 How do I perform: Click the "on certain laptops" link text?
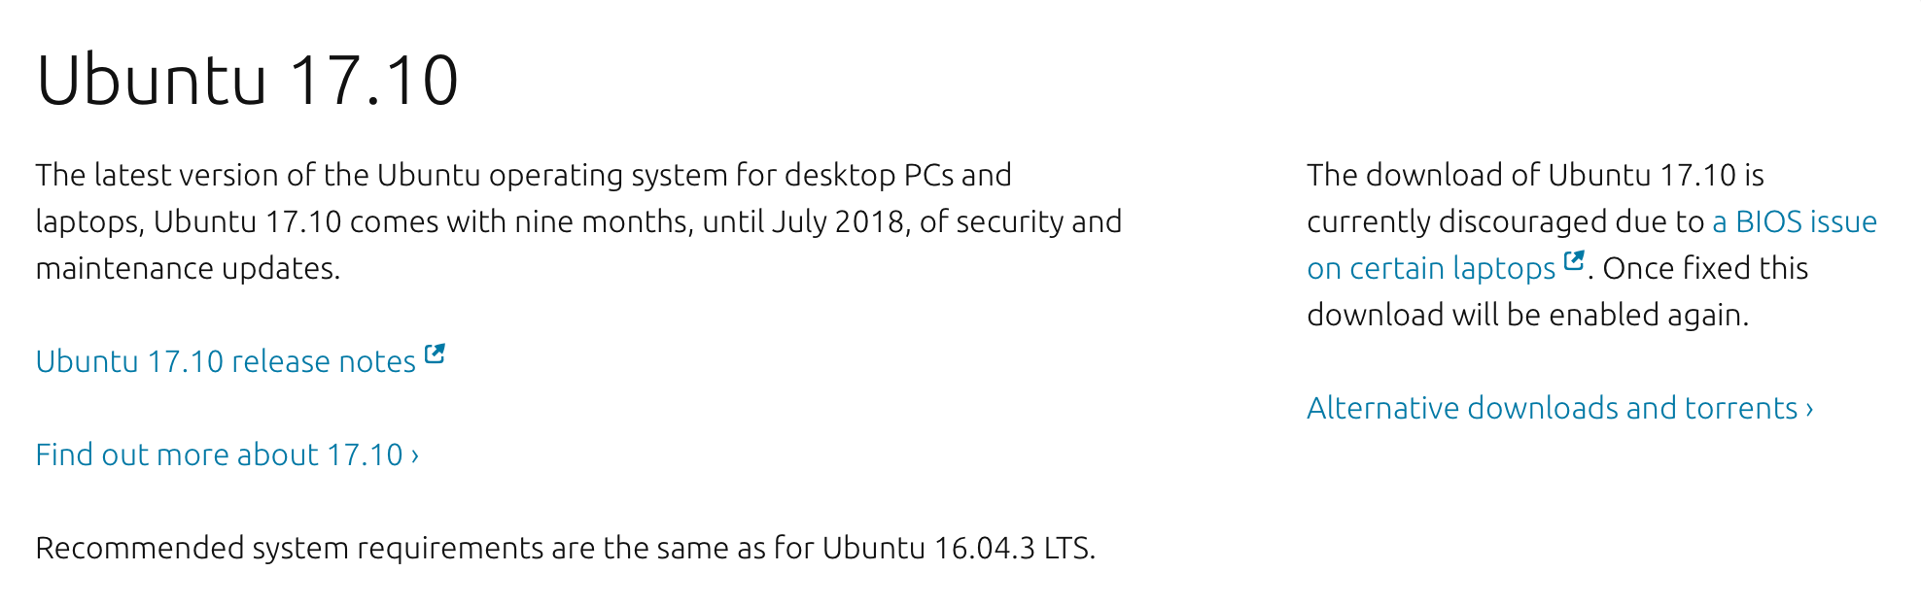click(1431, 268)
